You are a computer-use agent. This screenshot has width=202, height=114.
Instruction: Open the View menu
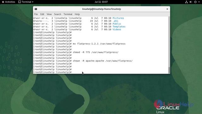[x=49, y=14]
